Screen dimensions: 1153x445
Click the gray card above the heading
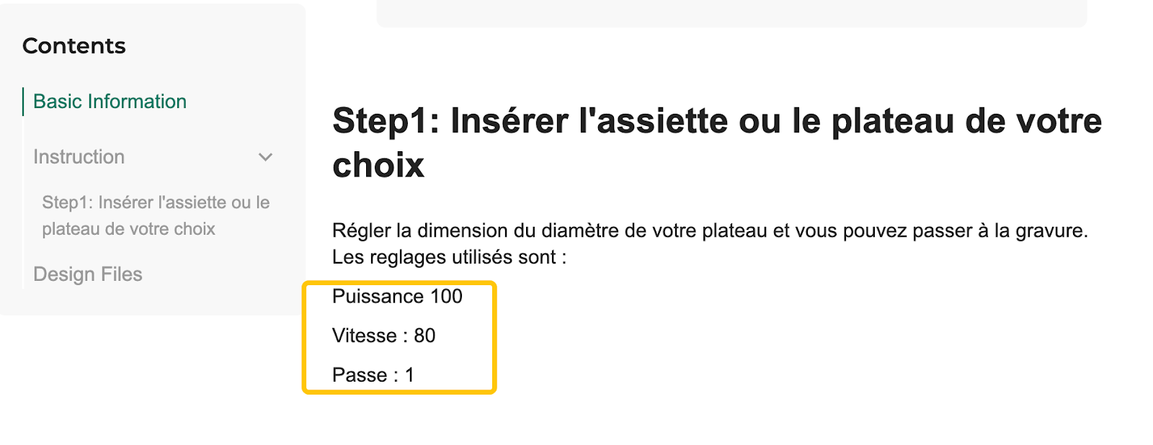pos(731,13)
